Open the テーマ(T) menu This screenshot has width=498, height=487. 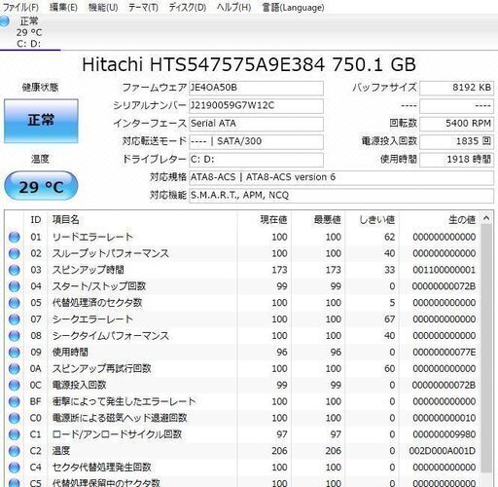143,7
